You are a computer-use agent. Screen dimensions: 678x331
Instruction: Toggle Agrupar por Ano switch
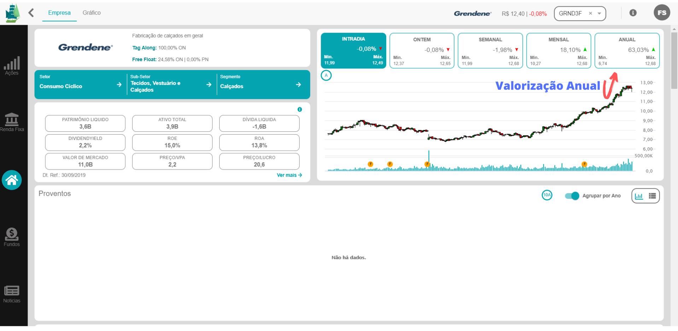572,196
